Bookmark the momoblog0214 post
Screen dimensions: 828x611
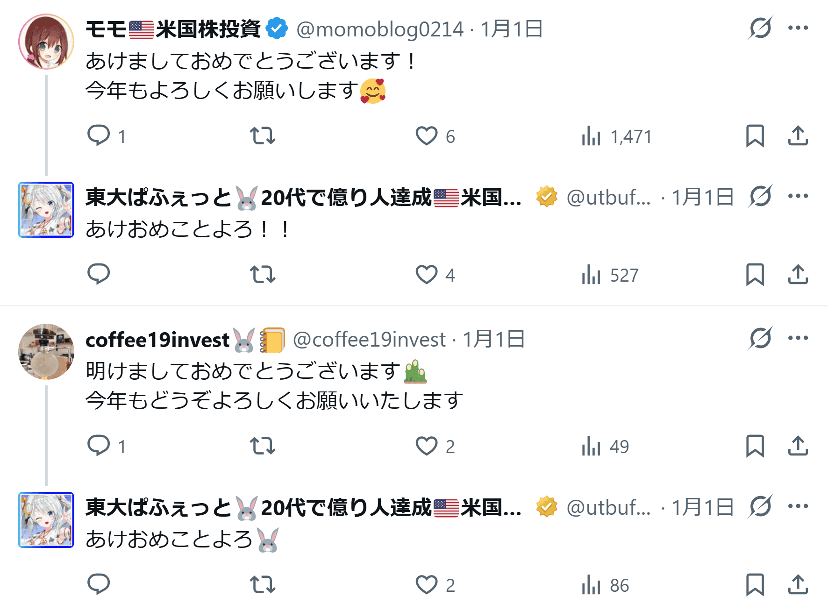pyautogui.click(x=755, y=136)
